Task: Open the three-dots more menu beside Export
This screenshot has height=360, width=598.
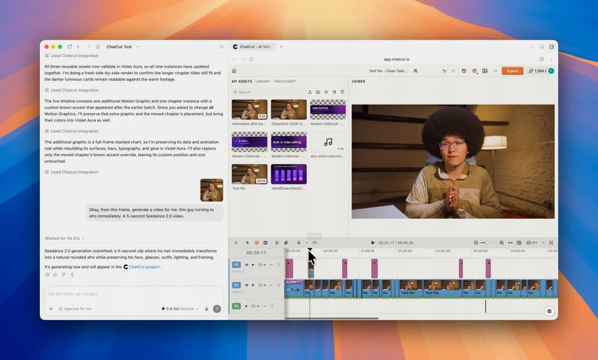Action: click(495, 71)
